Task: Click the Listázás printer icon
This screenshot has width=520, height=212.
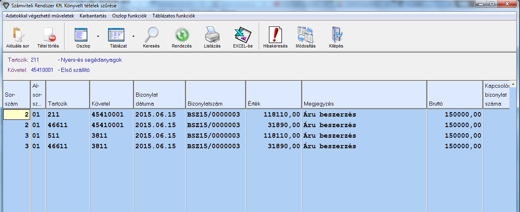Action: pos(212,35)
